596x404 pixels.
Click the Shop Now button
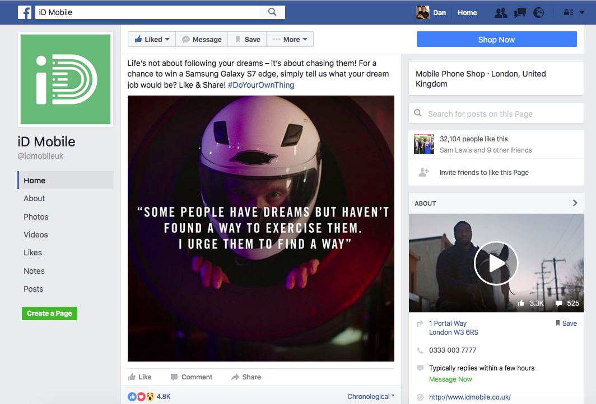pyautogui.click(x=496, y=40)
